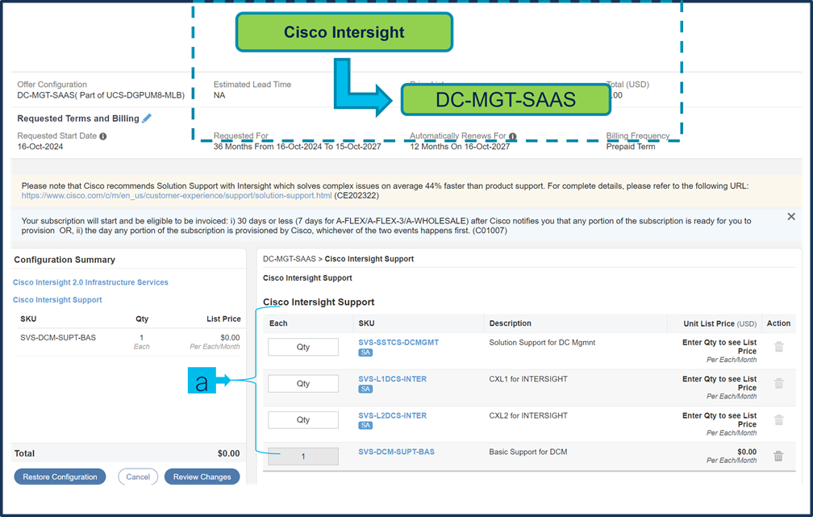Screen dimensions: 813x517
Task: Click the Action column header
Action: [779, 323]
